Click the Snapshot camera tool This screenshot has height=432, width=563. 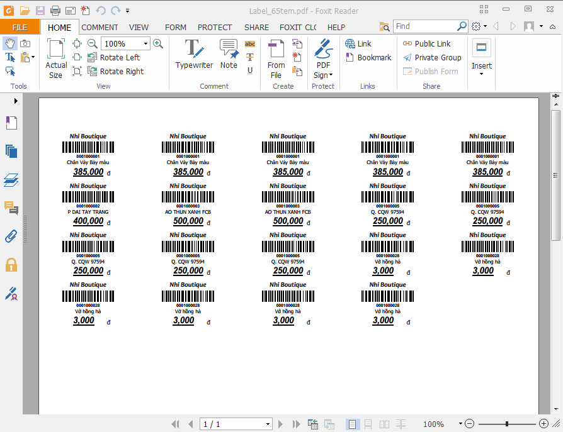click(x=25, y=43)
